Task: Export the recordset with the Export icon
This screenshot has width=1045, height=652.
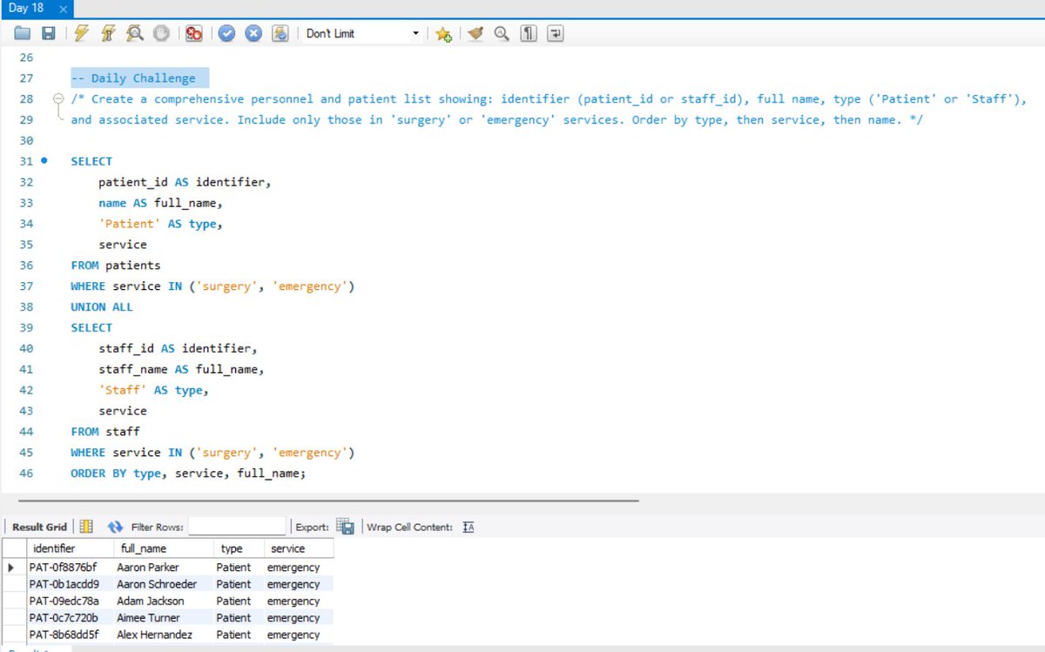Action: click(346, 527)
